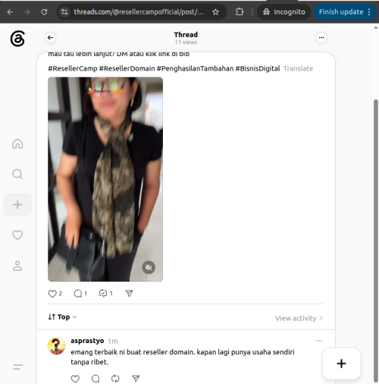Screen dimensions: 379x384
Task: Go forward in the browser
Action: (27, 12)
